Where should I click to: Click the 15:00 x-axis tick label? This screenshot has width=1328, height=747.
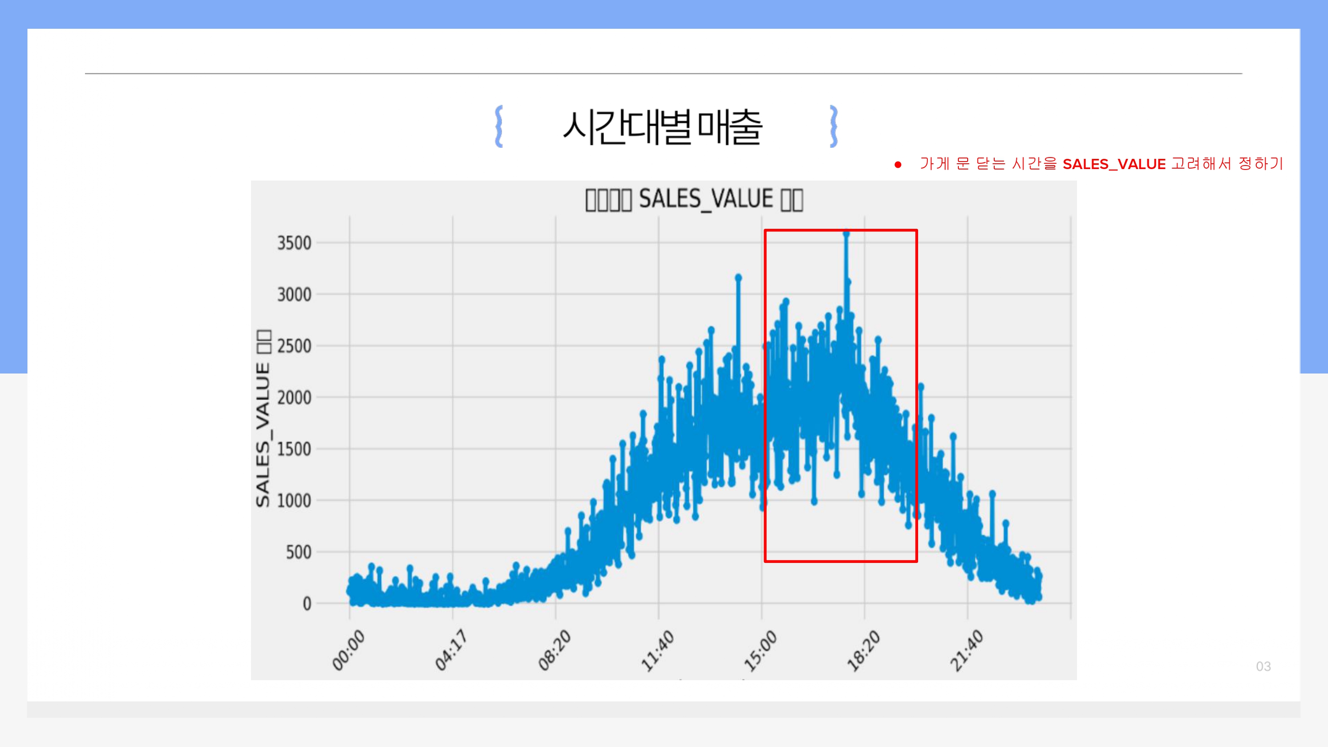760,651
